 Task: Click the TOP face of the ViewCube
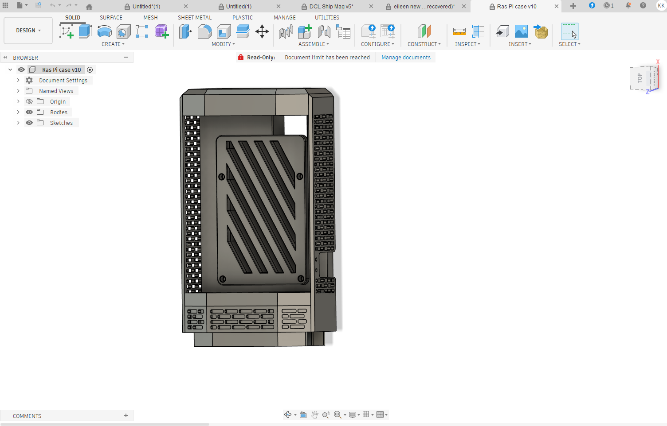click(640, 78)
